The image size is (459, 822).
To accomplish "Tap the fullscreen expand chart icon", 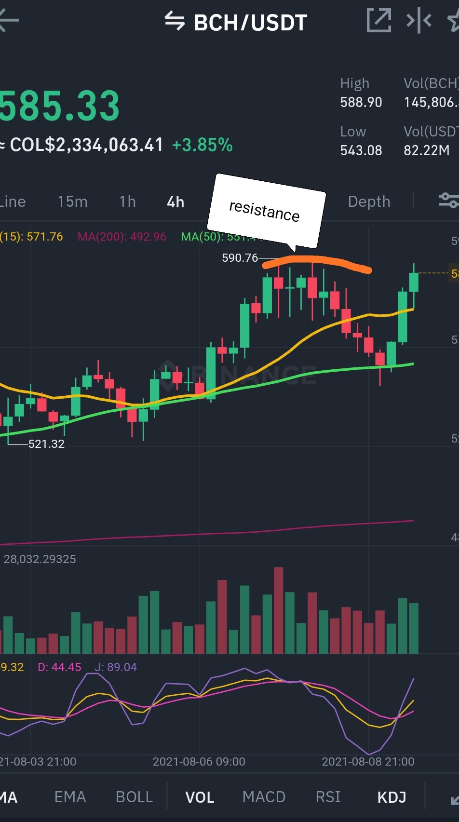I will (x=379, y=20).
